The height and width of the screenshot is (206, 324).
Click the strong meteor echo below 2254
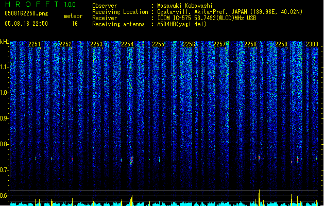click(x=132, y=160)
